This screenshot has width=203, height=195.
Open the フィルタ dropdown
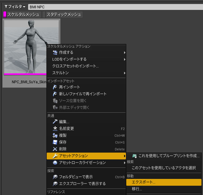(x=15, y=6)
